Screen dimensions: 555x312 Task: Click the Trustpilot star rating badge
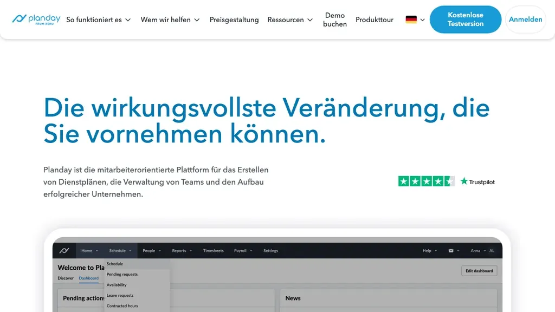pos(426,181)
